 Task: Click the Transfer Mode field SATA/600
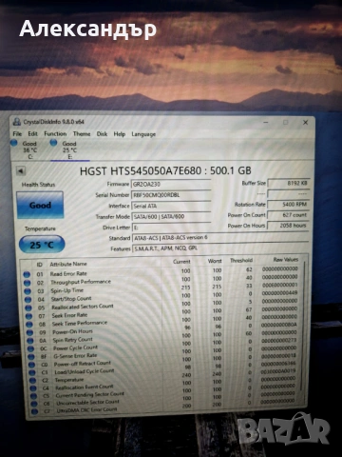point(171,216)
